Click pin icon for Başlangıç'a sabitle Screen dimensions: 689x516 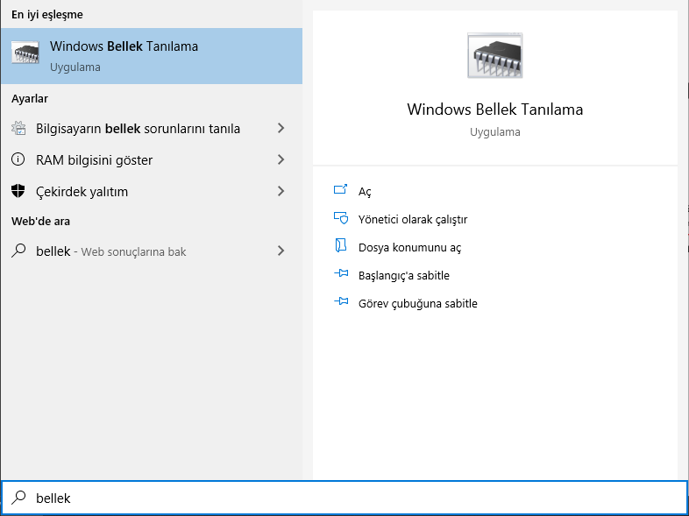[x=341, y=273]
